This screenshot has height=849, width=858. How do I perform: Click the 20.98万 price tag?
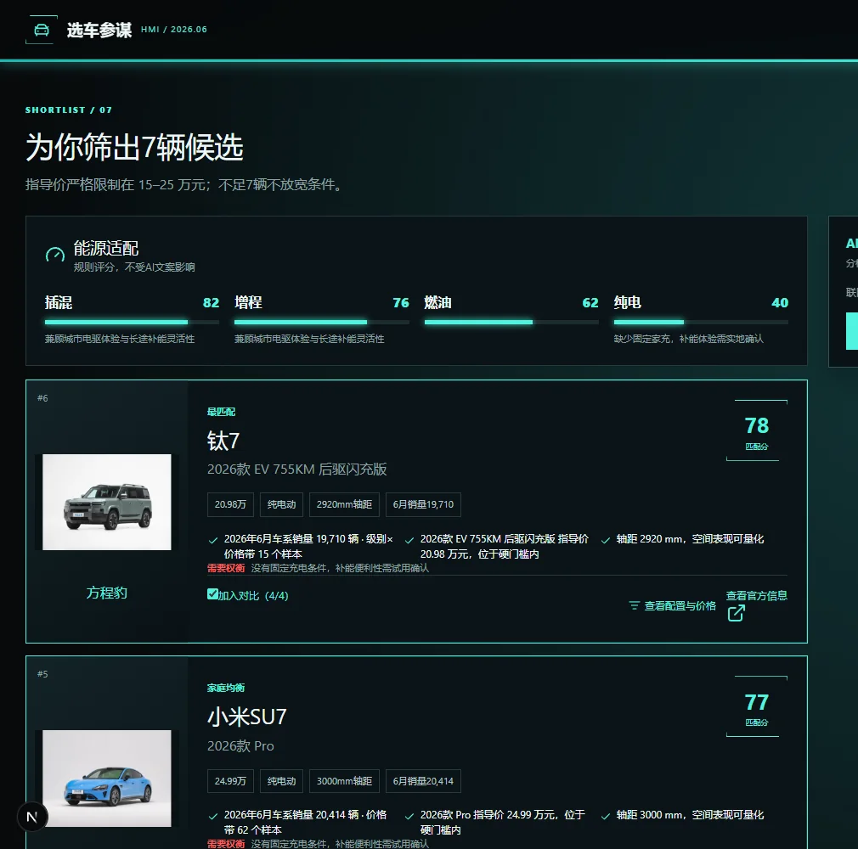tap(230, 504)
